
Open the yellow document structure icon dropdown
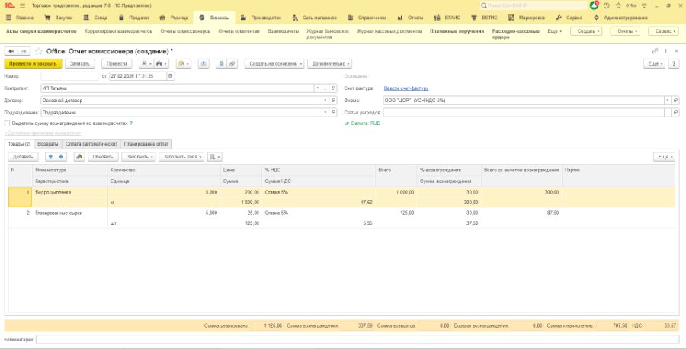click(x=183, y=64)
